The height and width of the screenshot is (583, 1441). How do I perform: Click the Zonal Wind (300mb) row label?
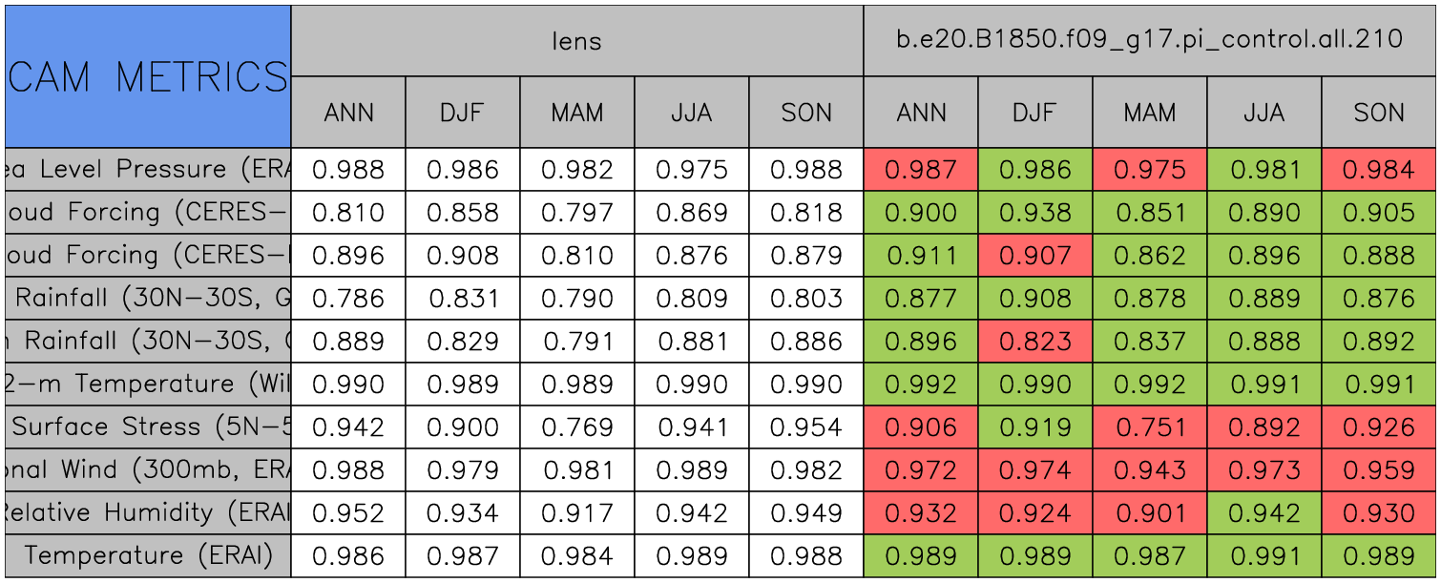pos(148,469)
